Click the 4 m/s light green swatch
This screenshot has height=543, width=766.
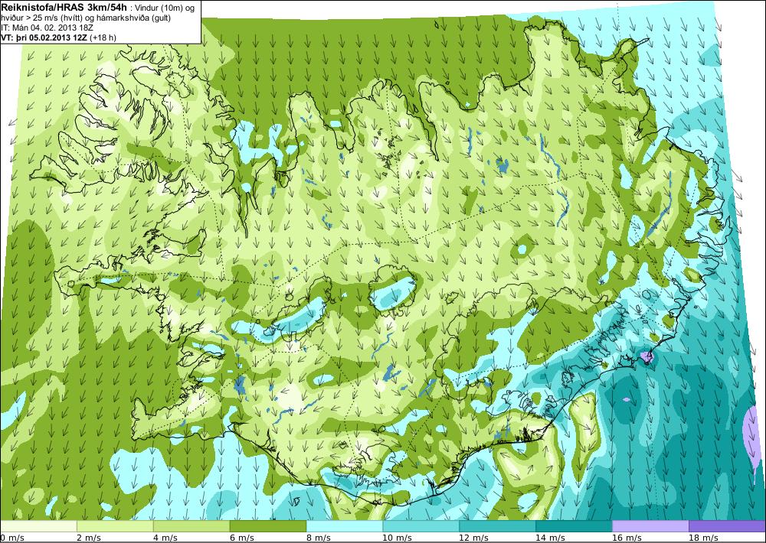[x=191, y=526]
